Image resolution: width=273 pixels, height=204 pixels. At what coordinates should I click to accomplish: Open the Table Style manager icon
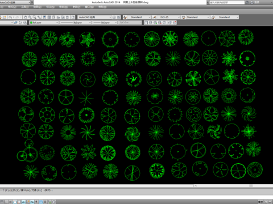coord(184,18)
